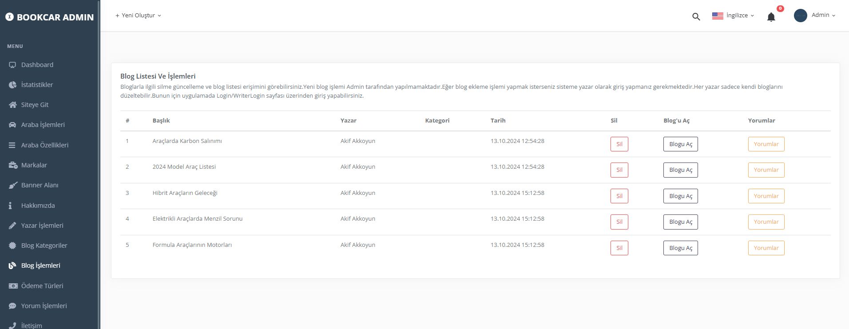Click Sil for 'Hibrit Araçların Geleceği'
The width and height of the screenshot is (849, 329).
click(x=619, y=196)
